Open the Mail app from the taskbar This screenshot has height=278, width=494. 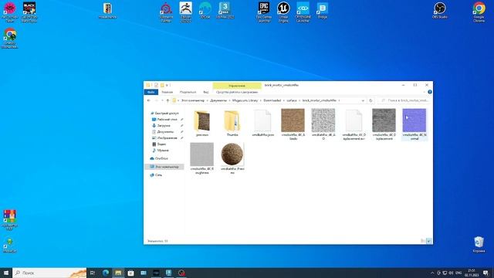(144, 273)
